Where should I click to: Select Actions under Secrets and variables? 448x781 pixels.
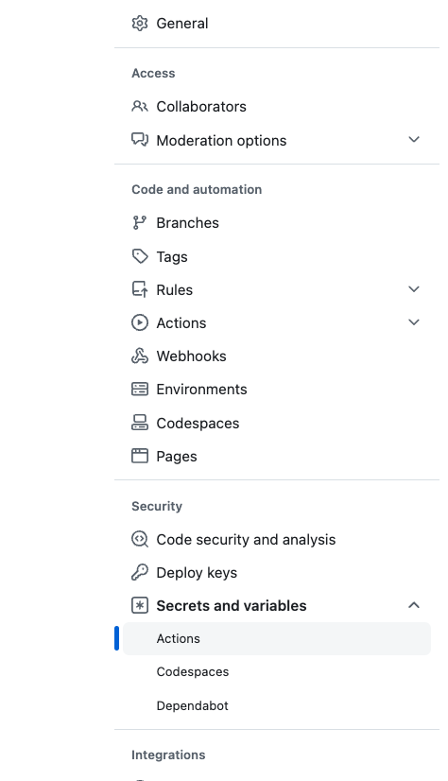(277, 638)
